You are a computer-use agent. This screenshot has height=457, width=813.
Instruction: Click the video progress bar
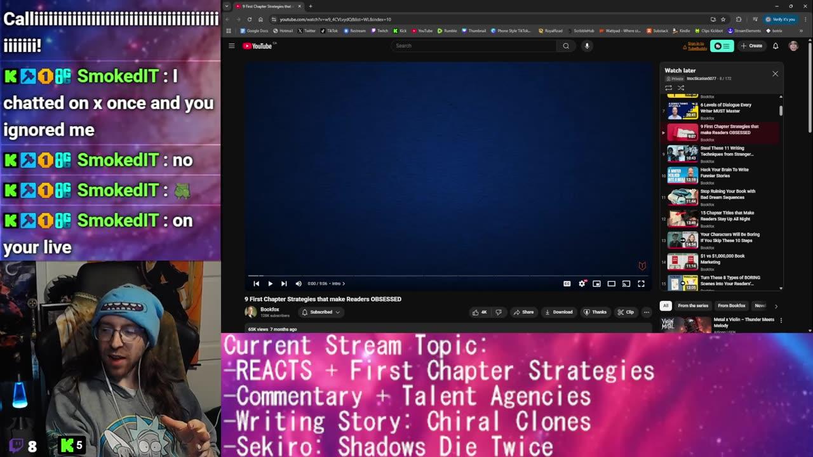tap(449, 275)
